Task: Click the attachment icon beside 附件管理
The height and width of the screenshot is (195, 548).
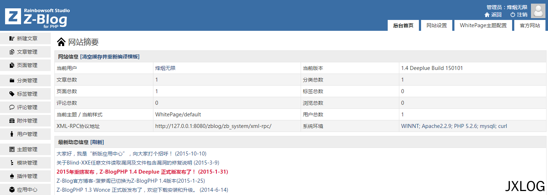Action: (x=12, y=121)
